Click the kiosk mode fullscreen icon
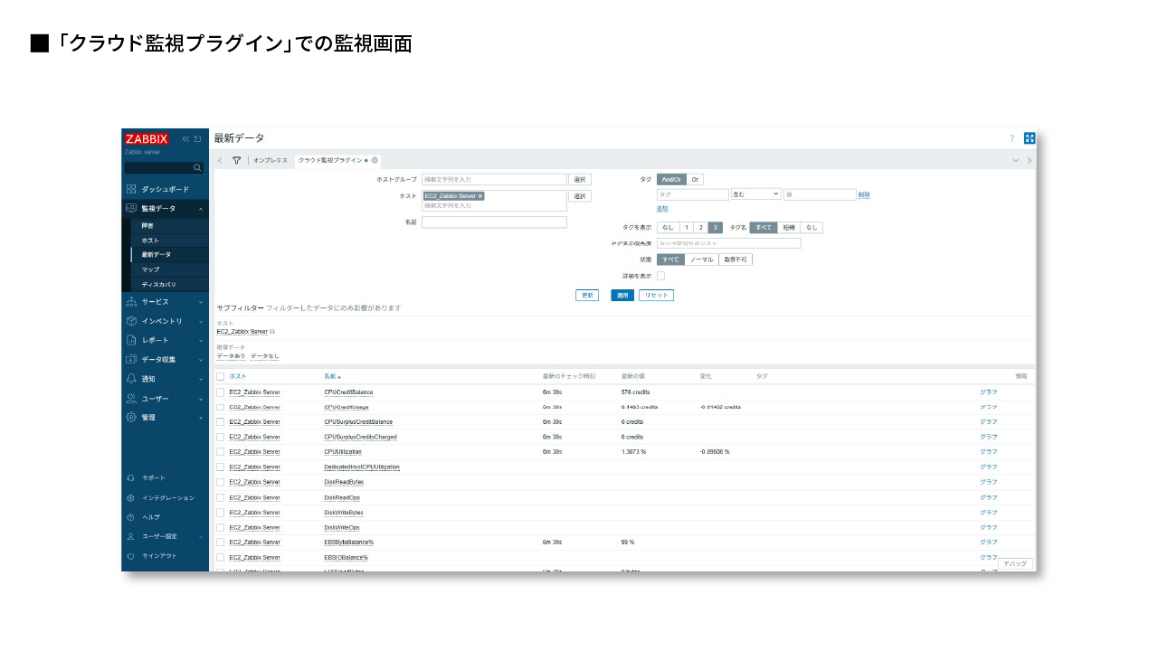 coord(1030,138)
